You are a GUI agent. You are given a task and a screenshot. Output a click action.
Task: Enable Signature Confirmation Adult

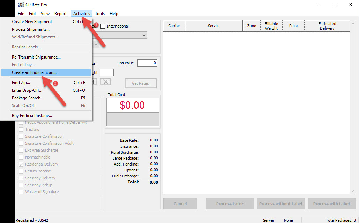tap(20, 143)
